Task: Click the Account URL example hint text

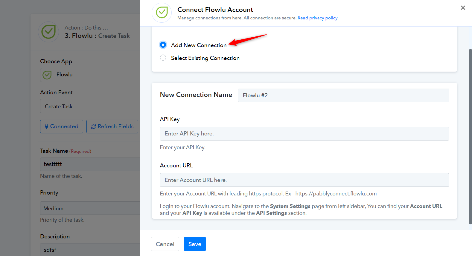Action: point(268,194)
